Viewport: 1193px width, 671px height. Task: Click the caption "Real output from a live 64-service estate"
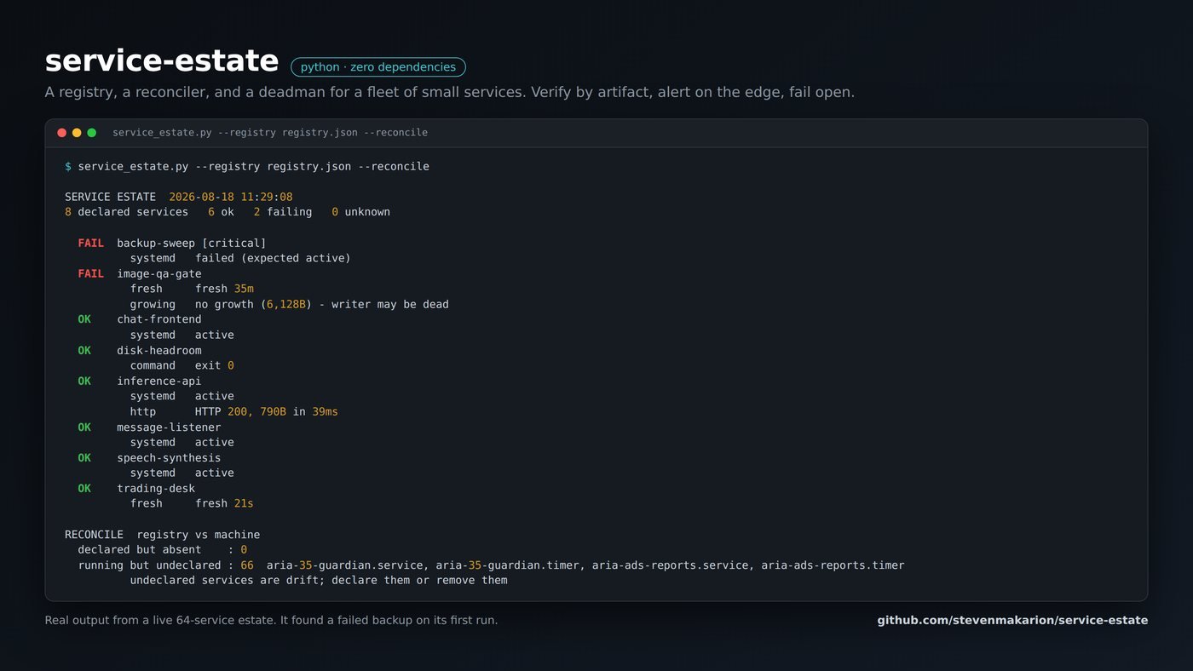point(272,620)
